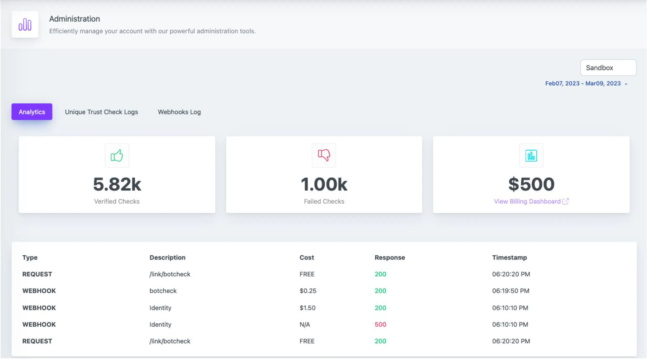This screenshot has height=359, width=647.
Task: Click the red 500 response for Identity webhook
Action: [380, 324]
